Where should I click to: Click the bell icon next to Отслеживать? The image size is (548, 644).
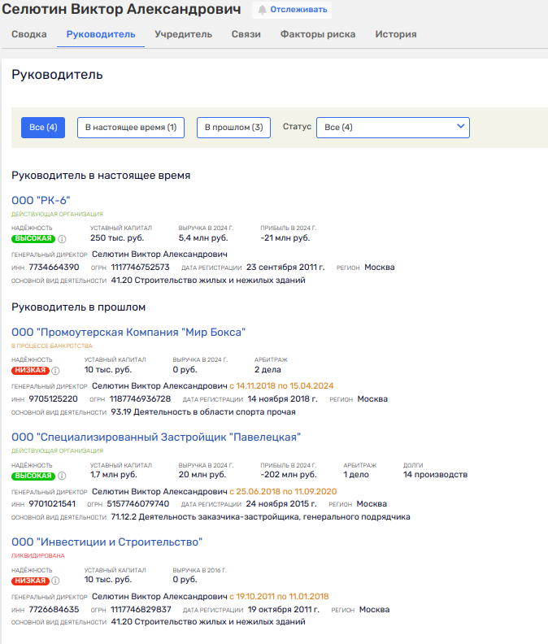[262, 10]
